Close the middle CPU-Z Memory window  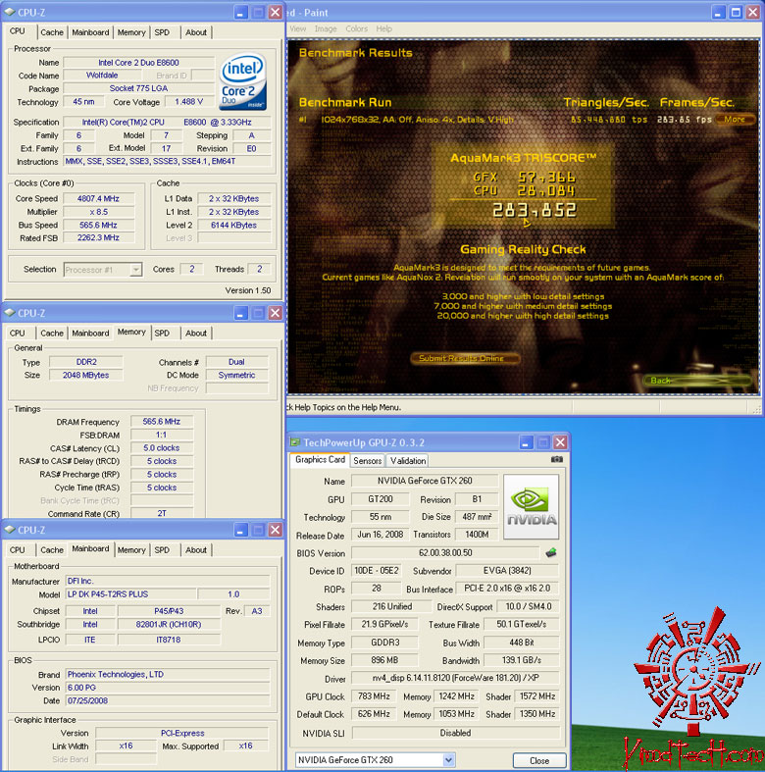276,313
